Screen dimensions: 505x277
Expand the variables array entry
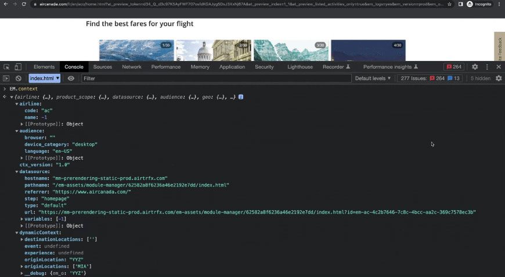tap(22, 219)
